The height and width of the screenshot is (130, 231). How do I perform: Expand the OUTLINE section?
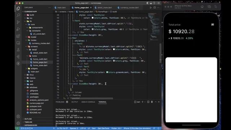[x=28, y=119]
